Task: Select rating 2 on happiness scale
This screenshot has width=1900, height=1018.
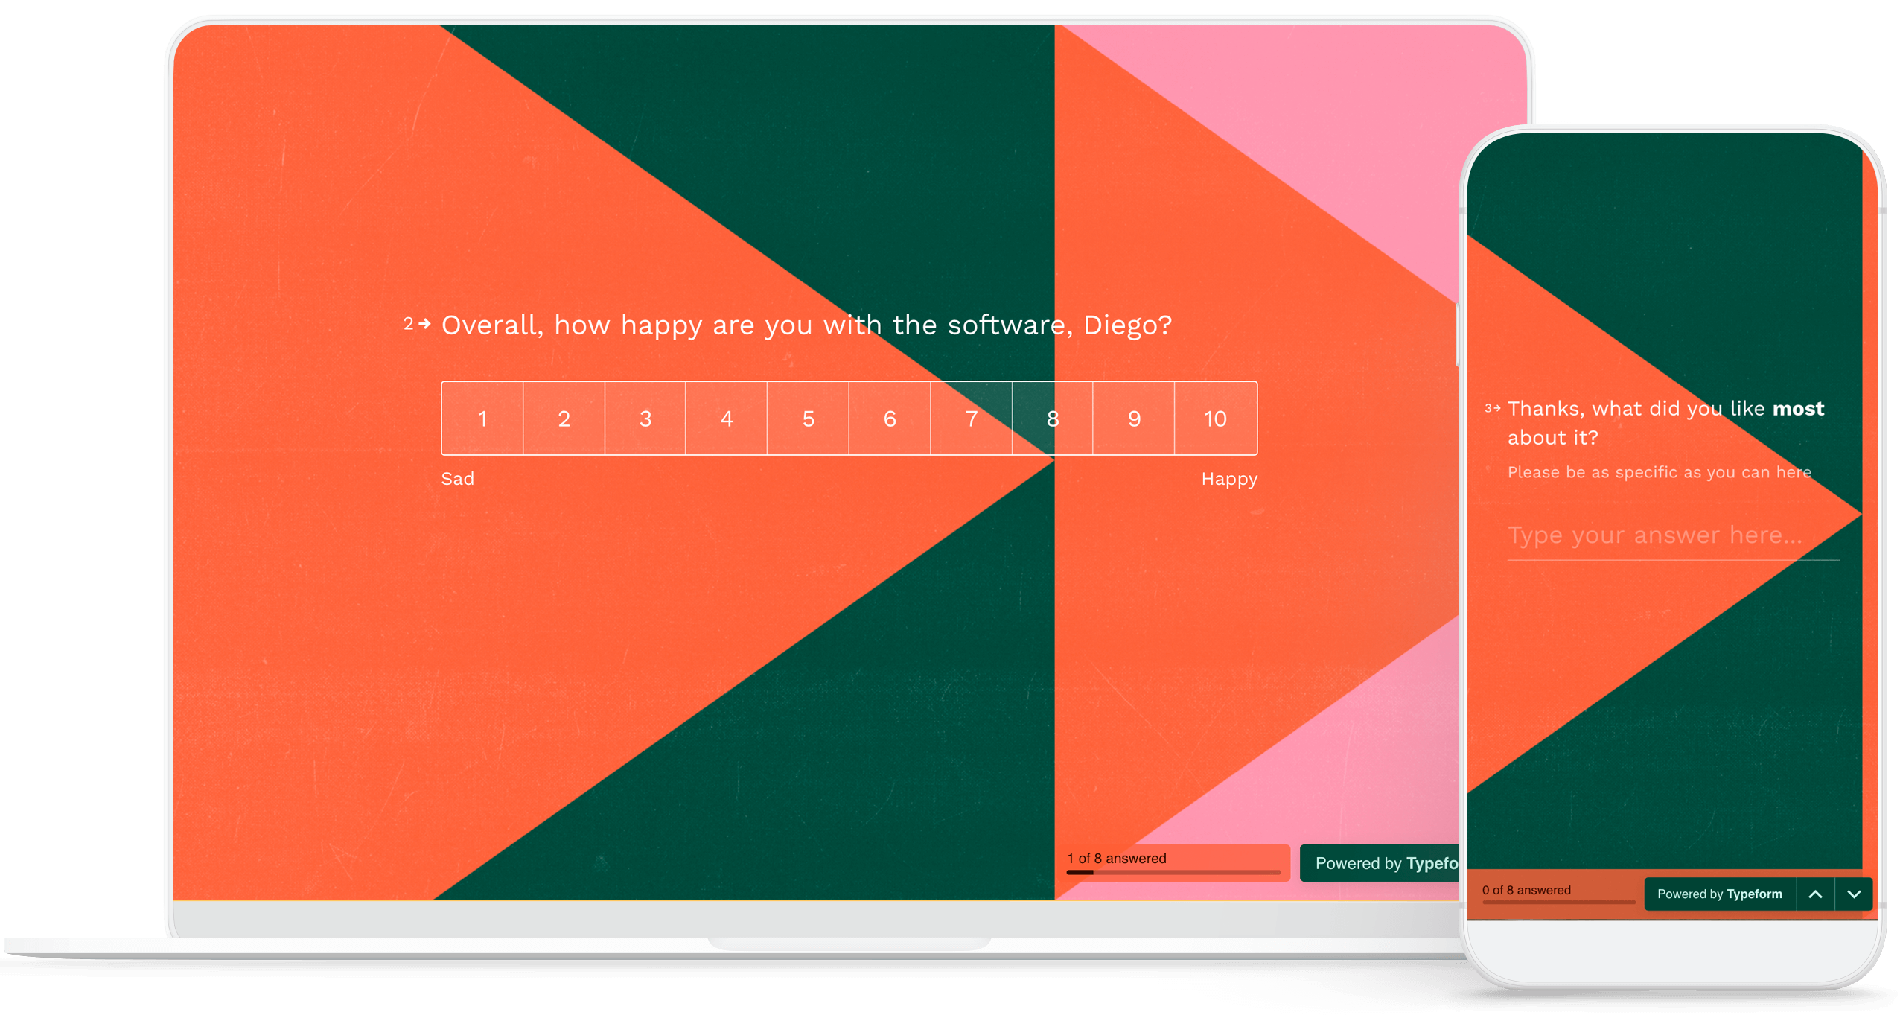Action: pos(564,419)
